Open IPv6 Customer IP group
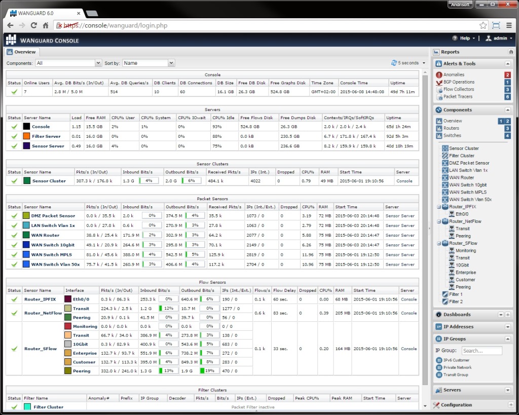This screenshot has width=519, height=415. tap(456, 360)
